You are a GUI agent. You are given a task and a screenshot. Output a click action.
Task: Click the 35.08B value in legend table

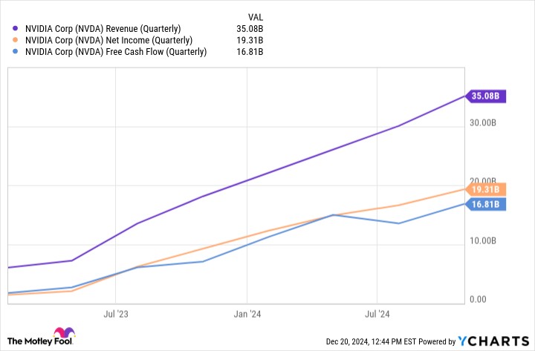coord(250,29)
